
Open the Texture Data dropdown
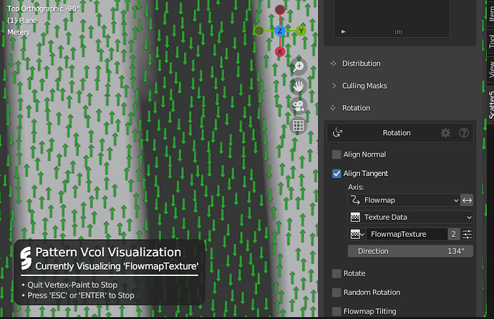410,217
